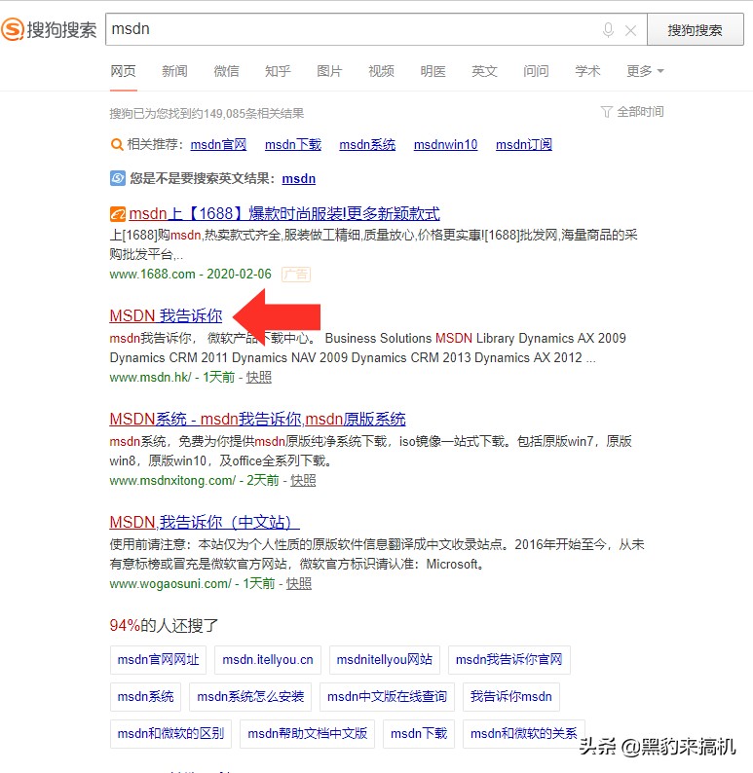The image size is (753, 773).
Task: Click the related suggestion msdnwin10
Action: [446, 144]
